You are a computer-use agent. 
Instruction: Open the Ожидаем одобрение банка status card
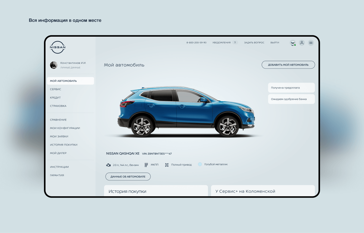pyautogui.click(x=291, y=99)
